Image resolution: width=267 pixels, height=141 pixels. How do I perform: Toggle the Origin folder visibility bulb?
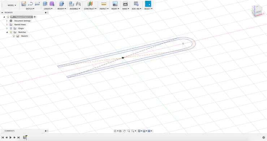[x=11, y=28]
